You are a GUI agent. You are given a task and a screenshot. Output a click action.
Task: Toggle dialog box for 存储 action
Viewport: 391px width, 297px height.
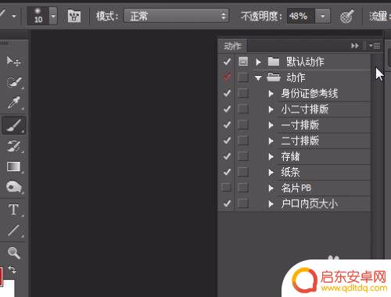(243, 156)
